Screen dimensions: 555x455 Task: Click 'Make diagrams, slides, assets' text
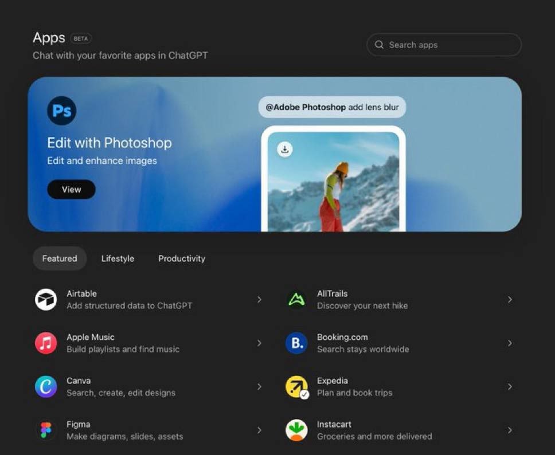pyautogui.click(x=124, y=436)
